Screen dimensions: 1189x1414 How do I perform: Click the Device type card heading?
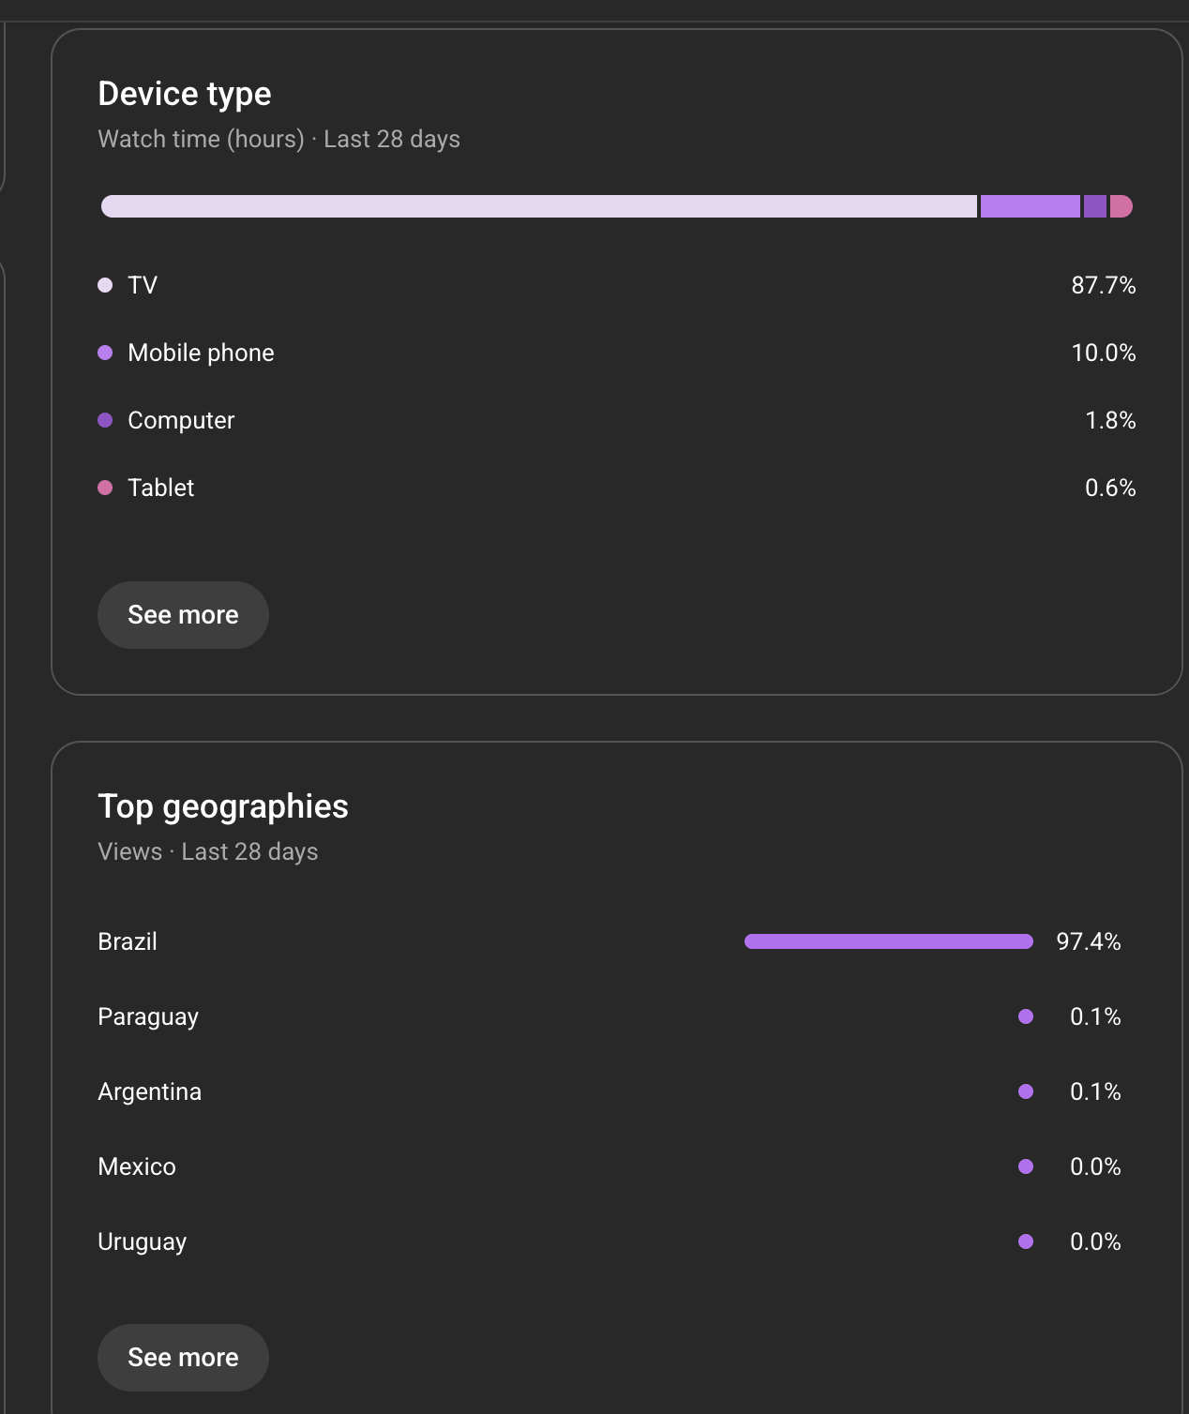click(x=185, y=94)
